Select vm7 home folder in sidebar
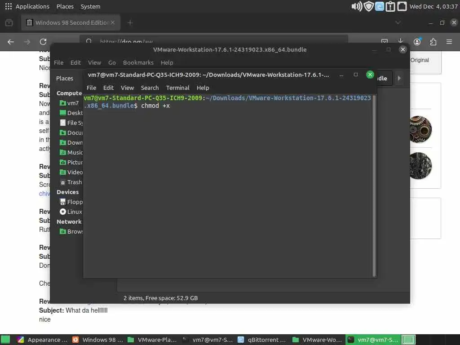 tap(70, 103)
